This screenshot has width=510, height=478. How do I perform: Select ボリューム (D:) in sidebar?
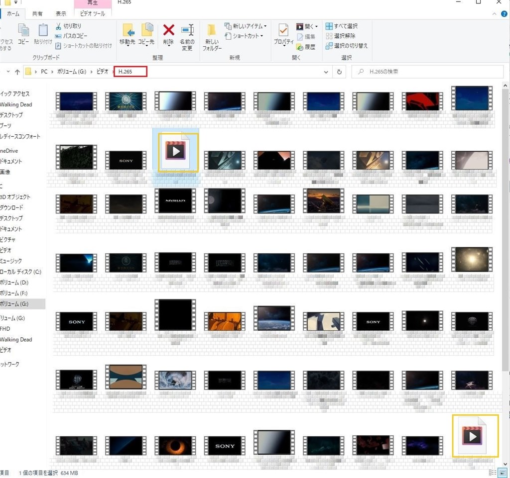coord(14,283)
